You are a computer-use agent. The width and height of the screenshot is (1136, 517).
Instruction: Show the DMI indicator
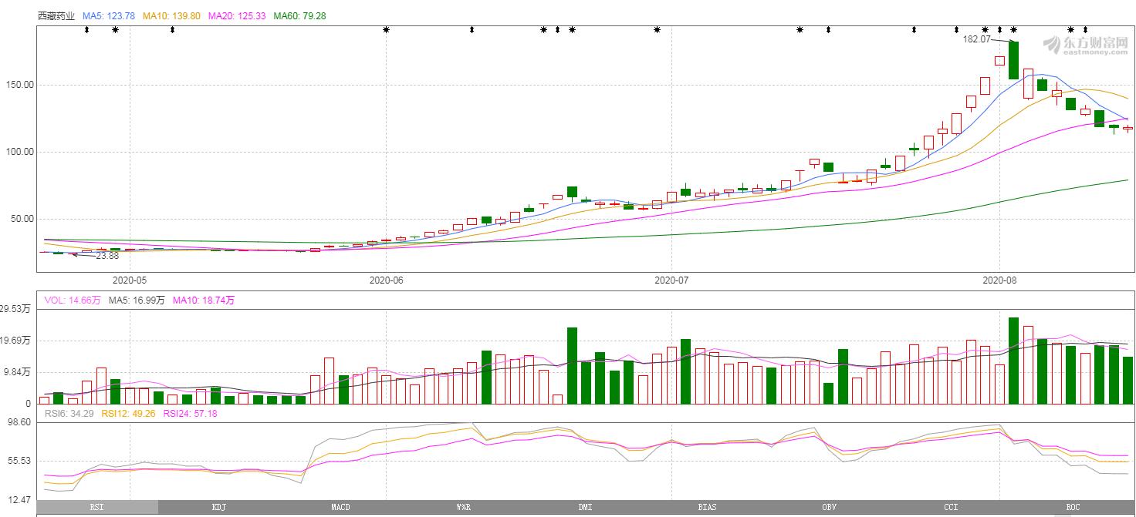coord(585,507)
